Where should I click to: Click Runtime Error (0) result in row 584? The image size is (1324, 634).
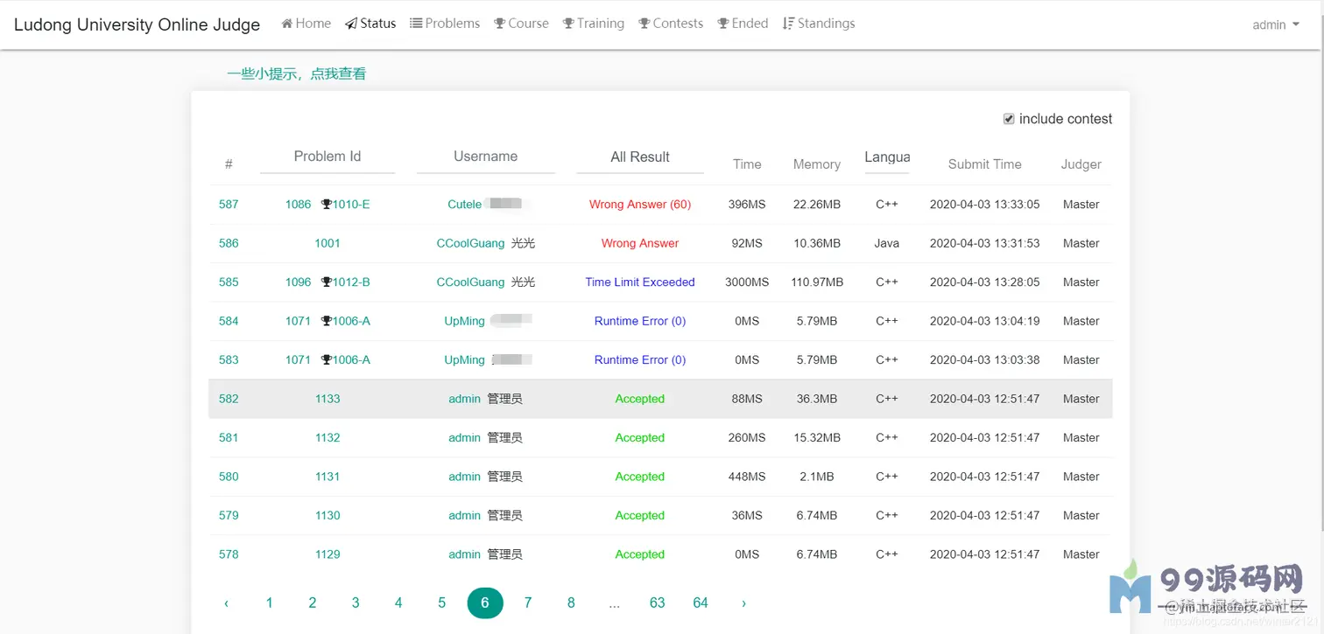pos(640,321)
